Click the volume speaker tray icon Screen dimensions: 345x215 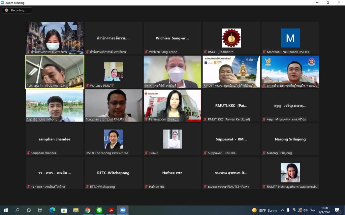305,210
